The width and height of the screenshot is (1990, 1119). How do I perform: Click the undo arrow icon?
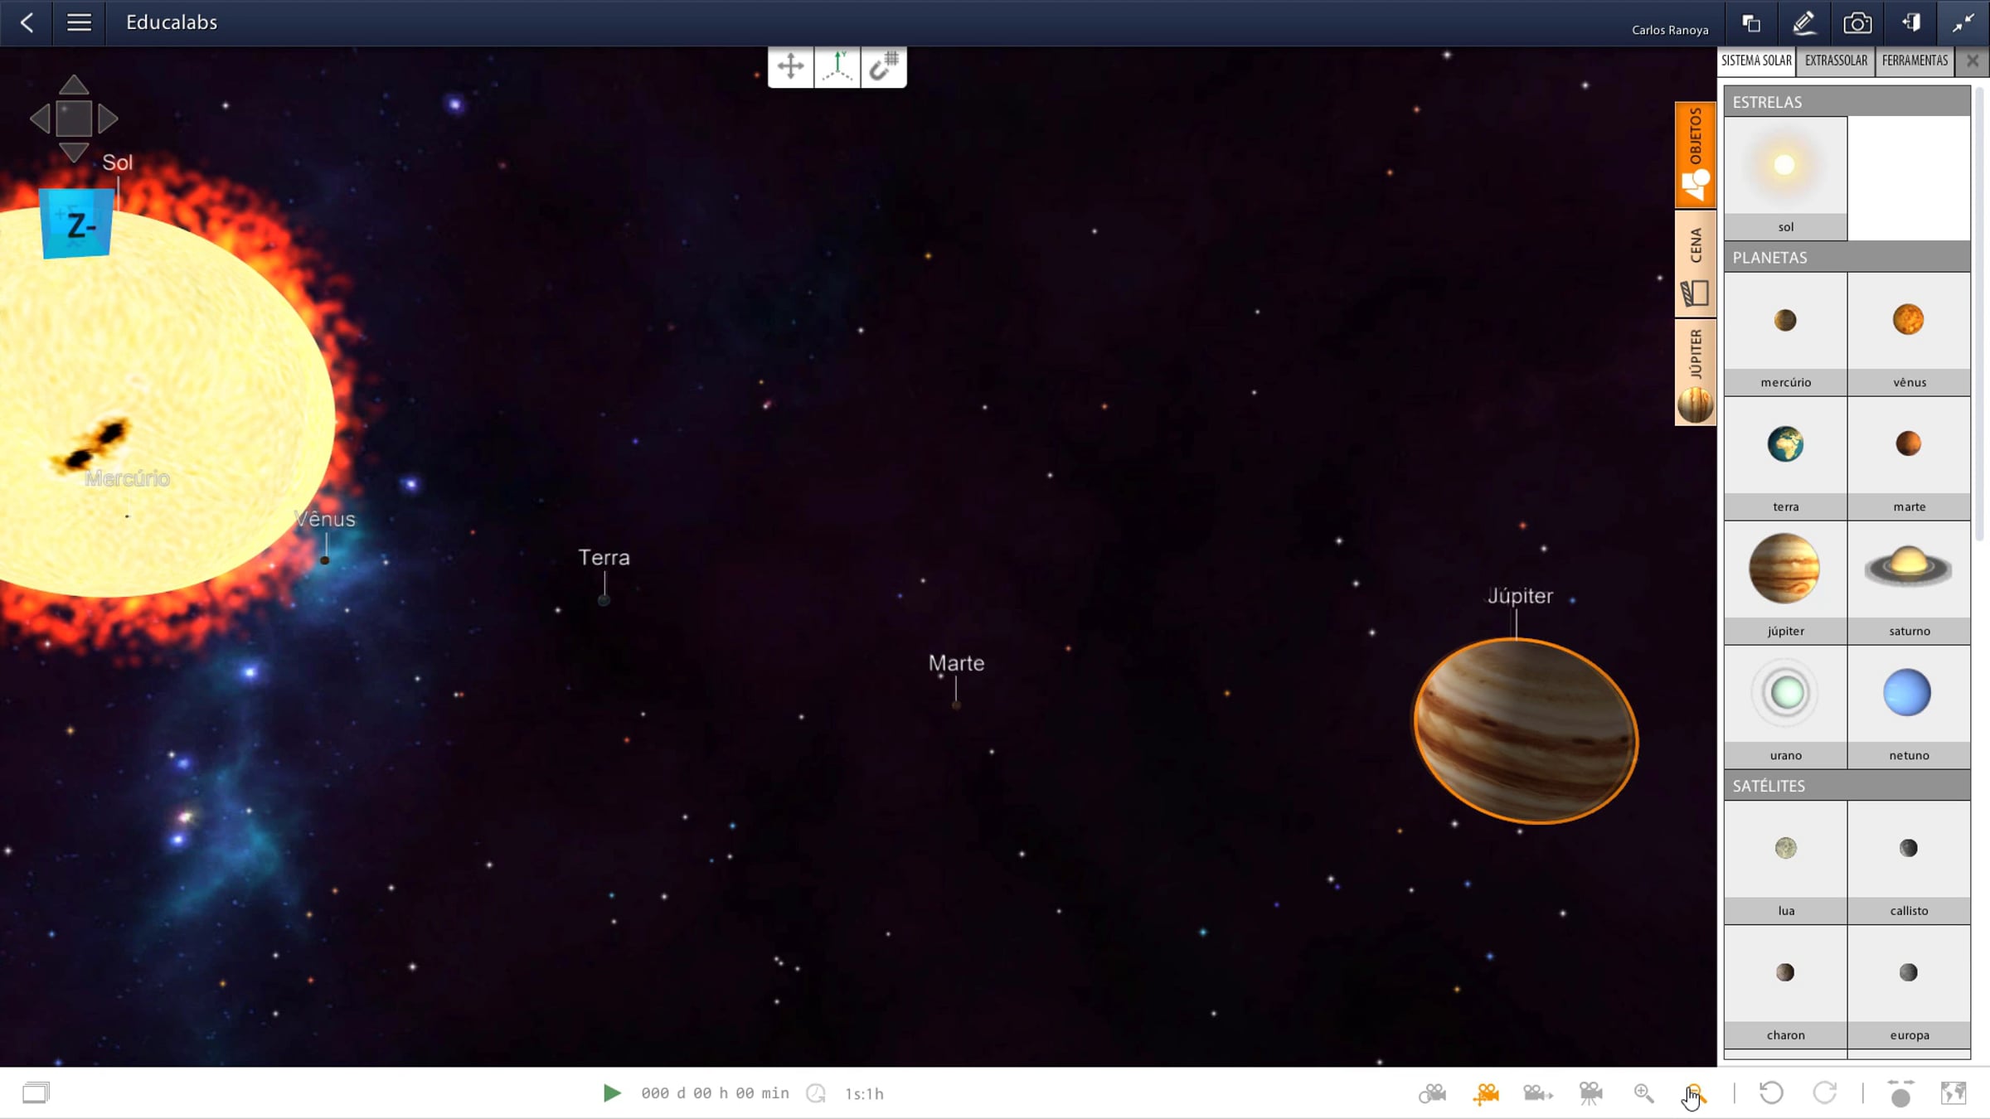point(1771,1093)
